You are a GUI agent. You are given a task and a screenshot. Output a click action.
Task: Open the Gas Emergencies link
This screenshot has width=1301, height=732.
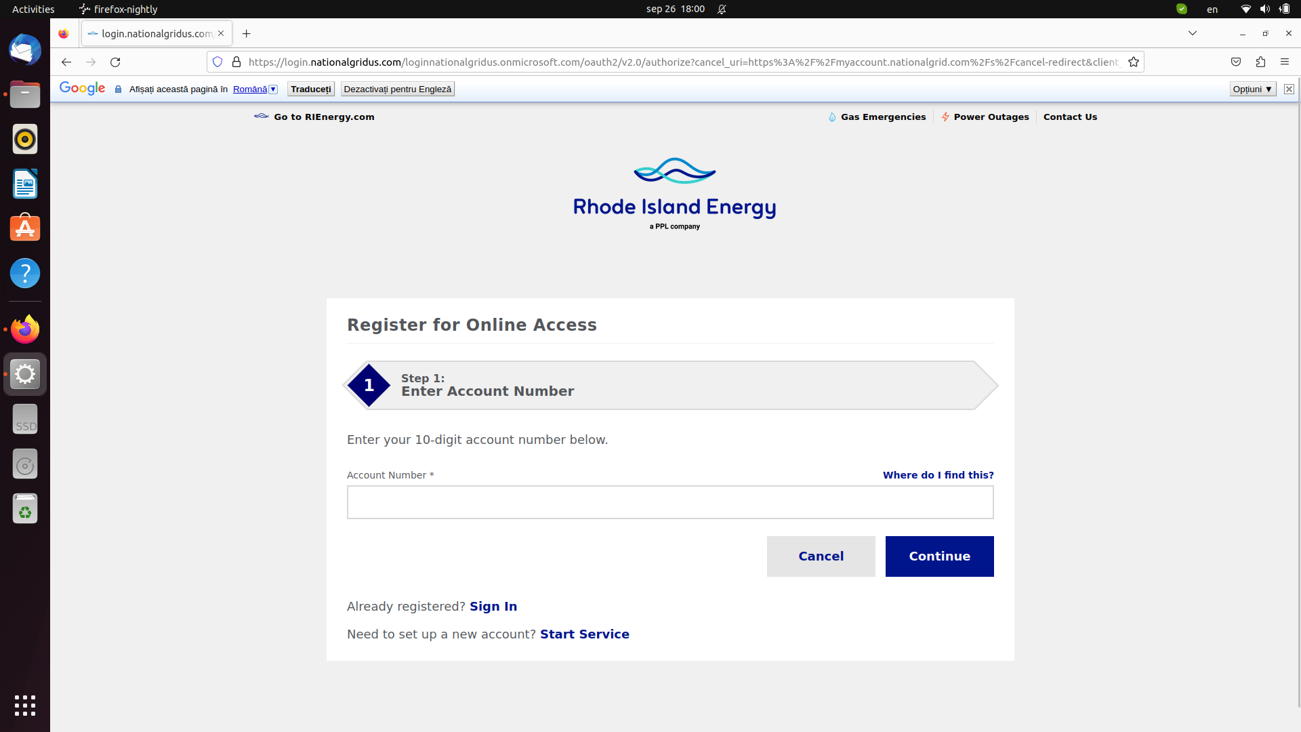[882, 117]
